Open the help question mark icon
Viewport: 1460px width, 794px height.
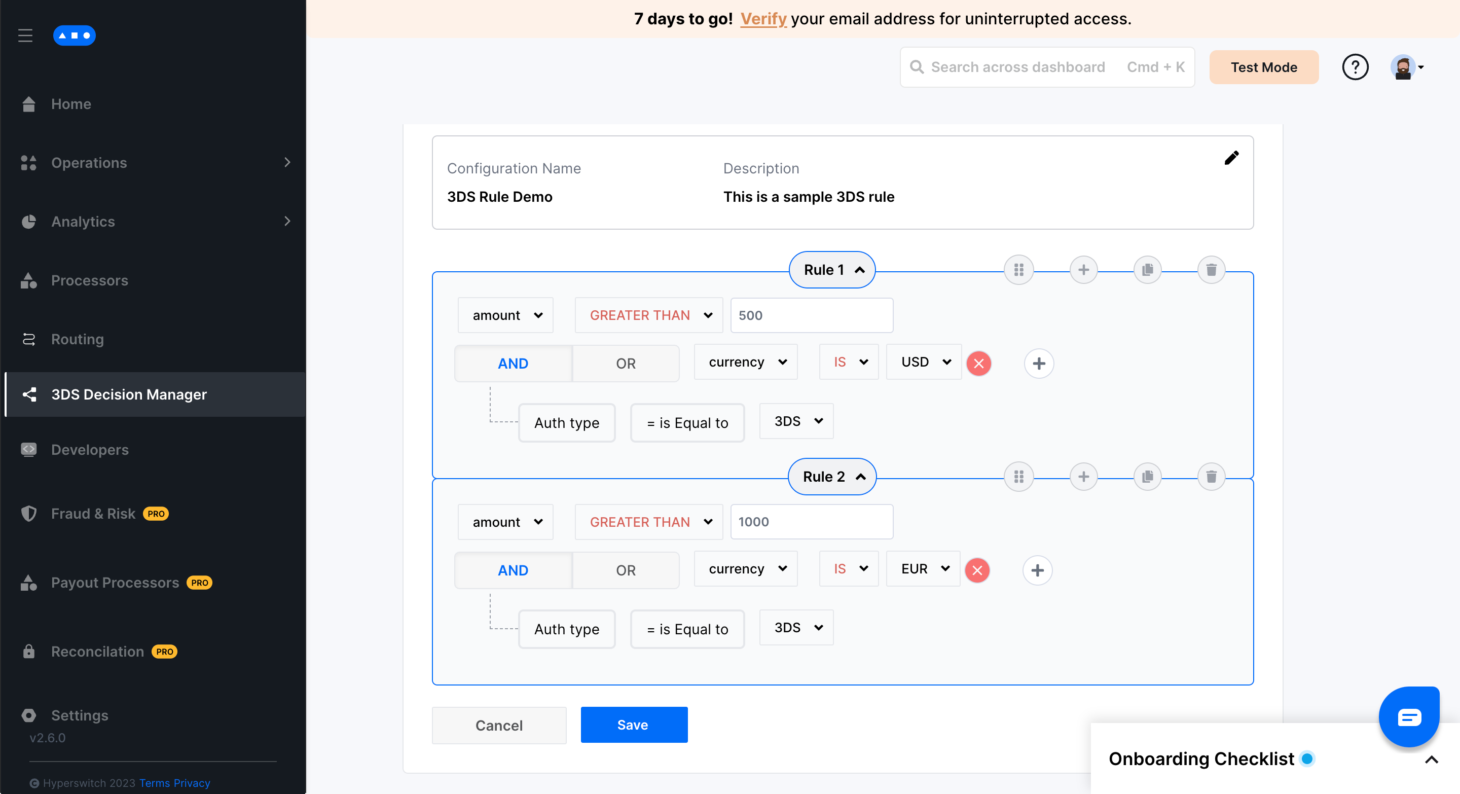1355,67
